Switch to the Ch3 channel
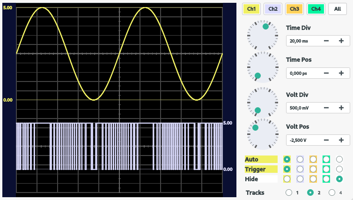The width and height of the screenshot is (353, 200). [x=294, y=8]
